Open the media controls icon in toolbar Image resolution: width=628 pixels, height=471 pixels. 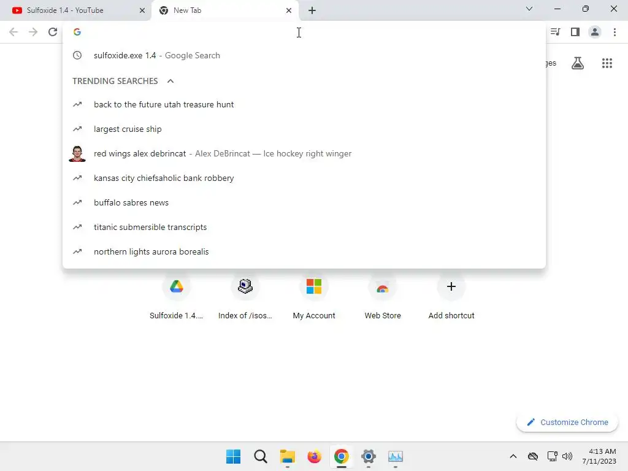coord(555,32)
